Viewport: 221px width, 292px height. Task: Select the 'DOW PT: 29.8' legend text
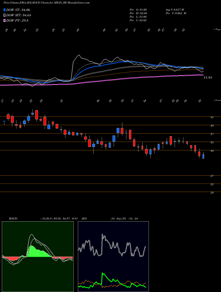(x=17, y=21)
